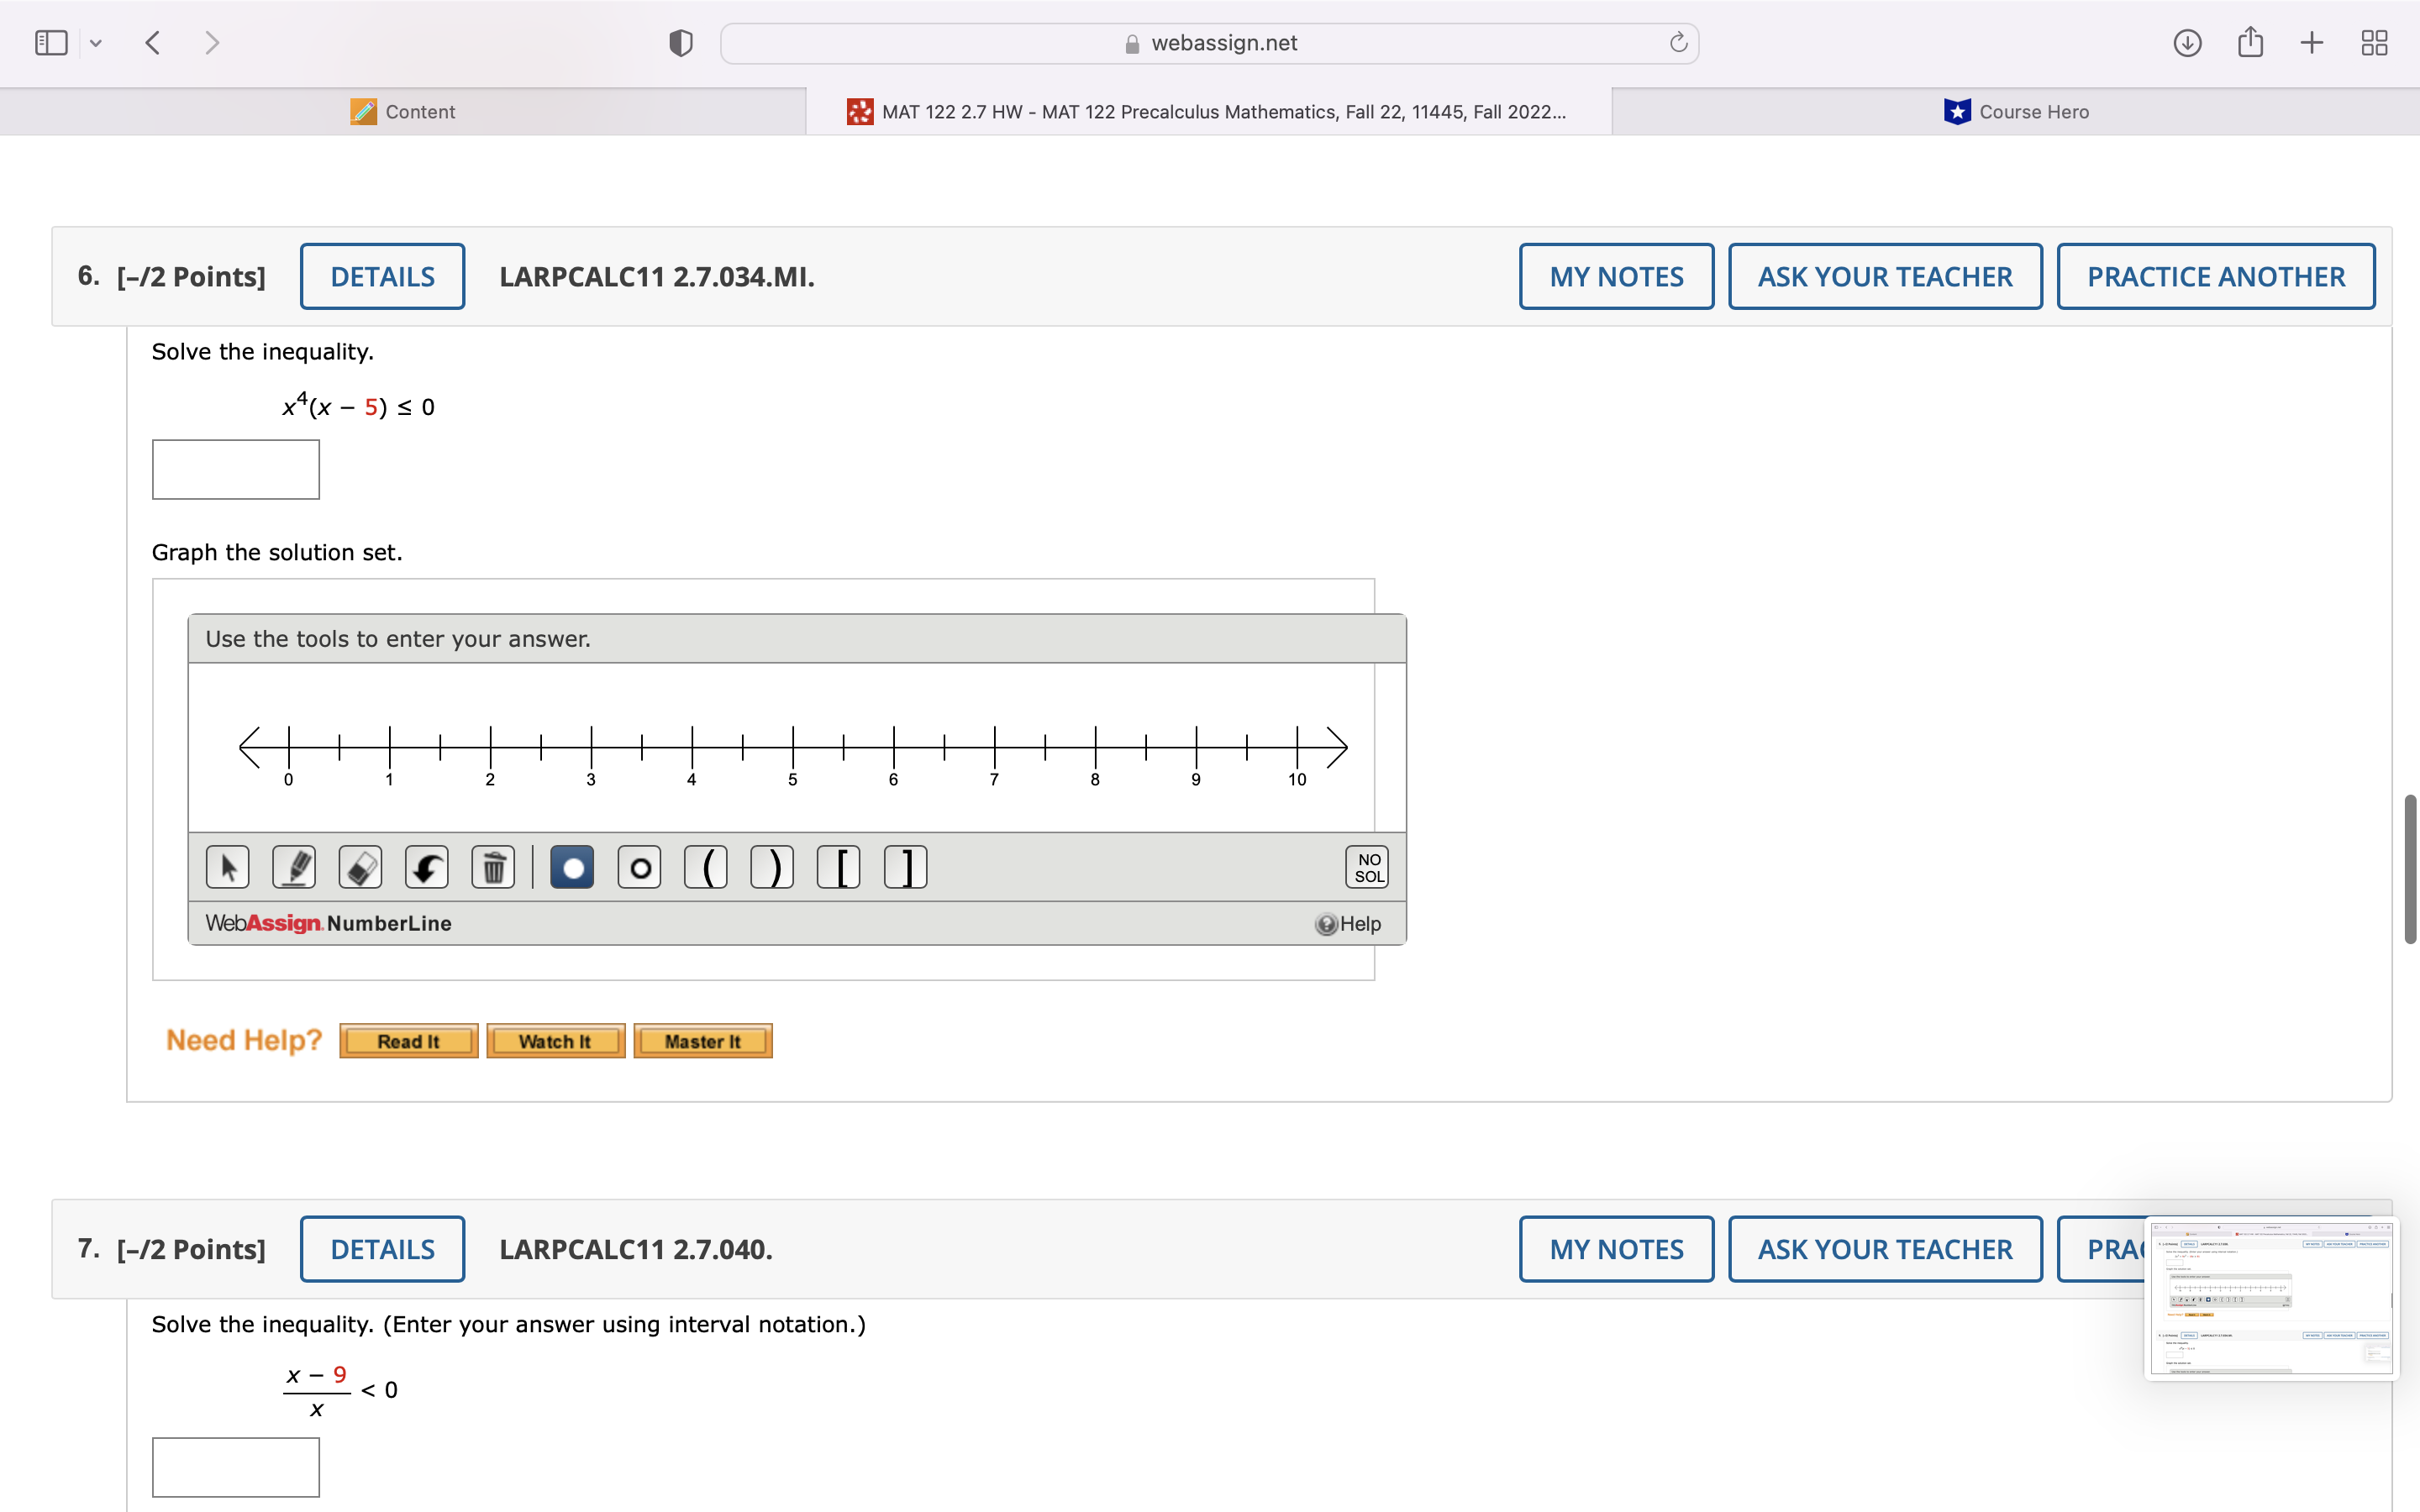Select the eraser tool in NumberLine
Image resolution: width=2420 pixels, height=1512 pixels.
tap(360, 867)
